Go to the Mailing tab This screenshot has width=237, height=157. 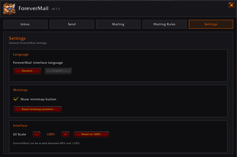(x=118, y=24)
